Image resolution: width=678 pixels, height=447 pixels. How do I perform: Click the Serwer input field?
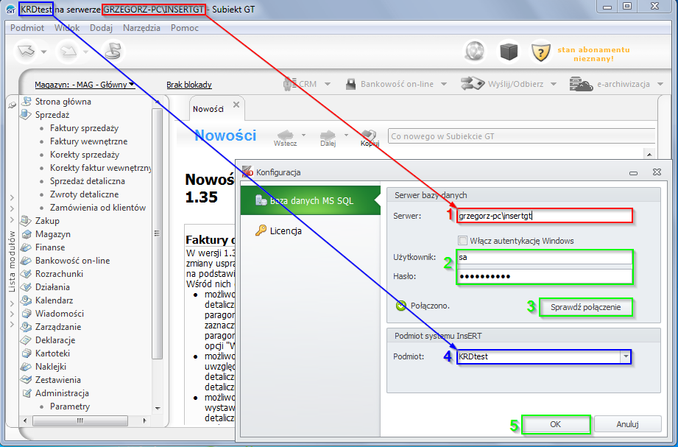point(545,216)
